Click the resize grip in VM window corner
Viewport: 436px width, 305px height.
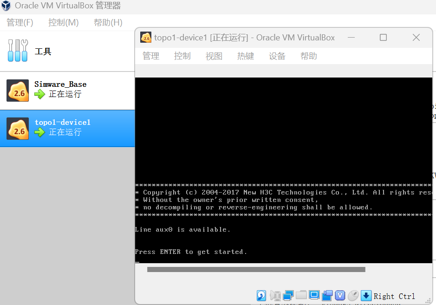pos(428,301)
